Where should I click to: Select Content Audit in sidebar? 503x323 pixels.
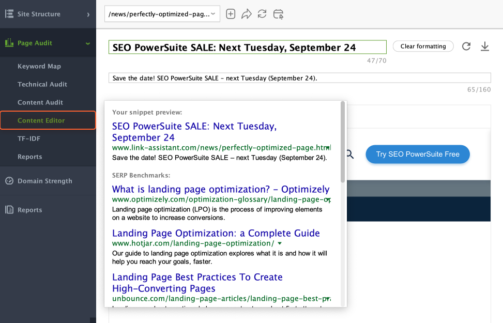(x=40, y=102)
